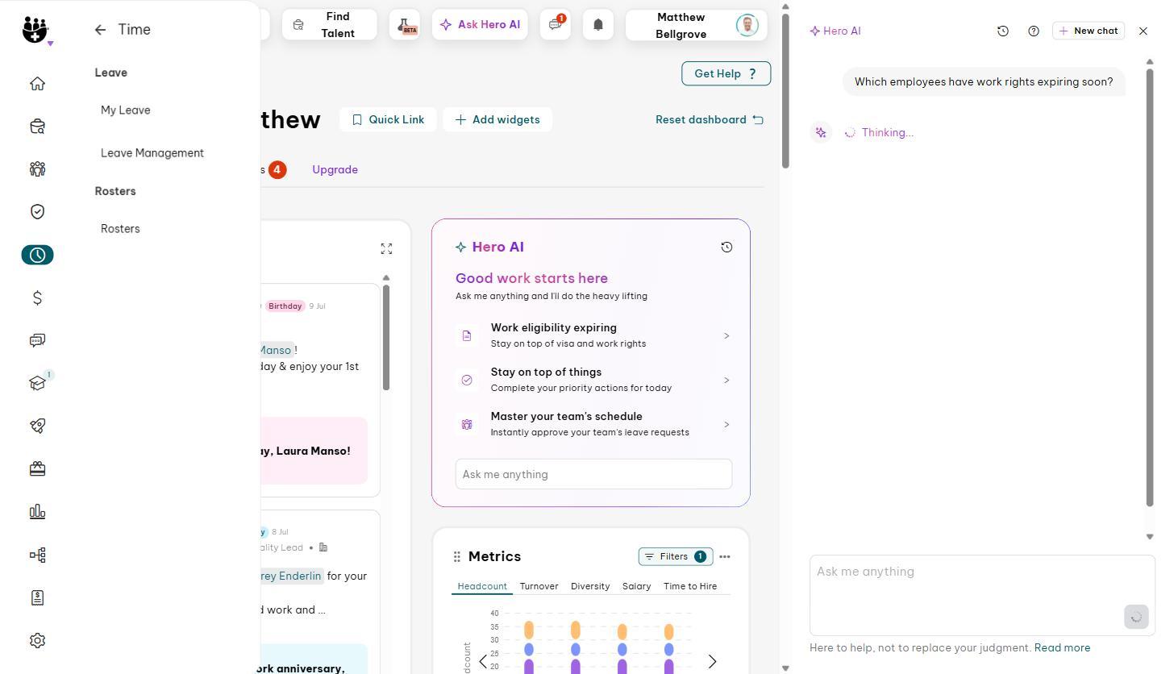This screenshot has width=1174, height=674.
Task: Click the Quick Link button
Action: point(388,119)
